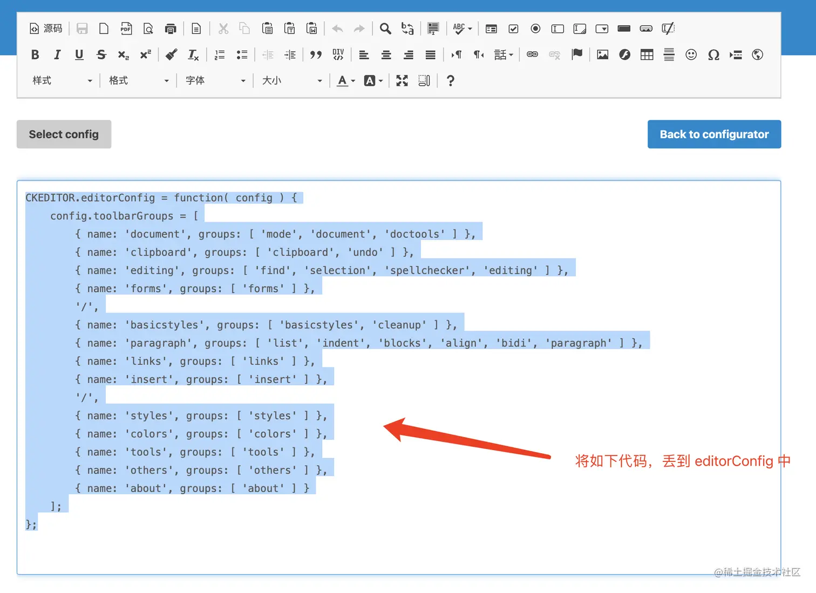This screenshot has height=593, width=816.
Task: Open the 样式 styles dropdown
Action: point(62,80)
